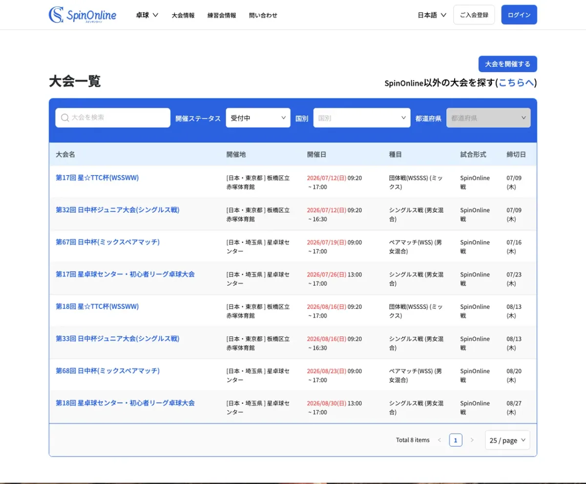Click the 07/16 (木) deadline cell
Screen dimensions: 586x484
[x=514, y=247]
